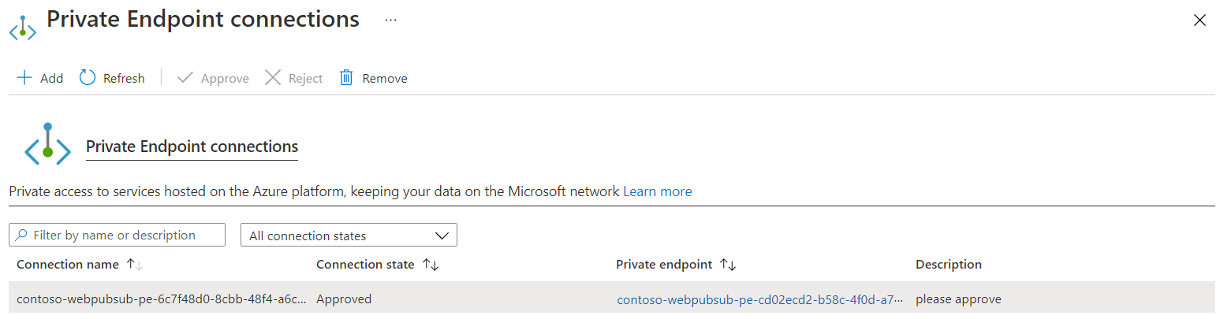Click the Add plus icon
This screenshot has height=319, width=1220.
point(24,78)
